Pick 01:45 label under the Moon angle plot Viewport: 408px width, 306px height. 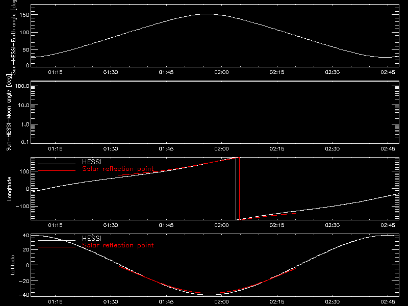pos(166,149)
